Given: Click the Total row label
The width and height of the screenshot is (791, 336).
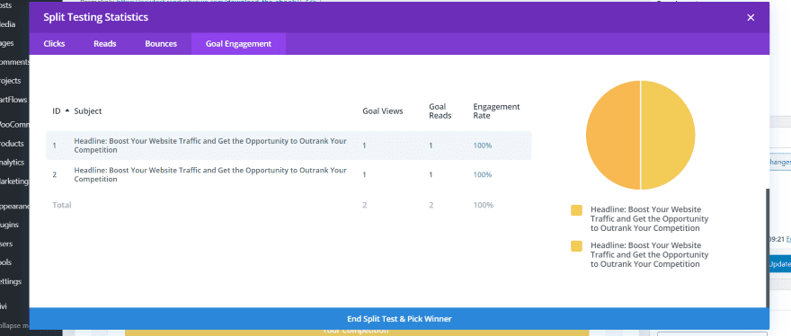Looking at the screenshot, I should click(x=61, y=205).
